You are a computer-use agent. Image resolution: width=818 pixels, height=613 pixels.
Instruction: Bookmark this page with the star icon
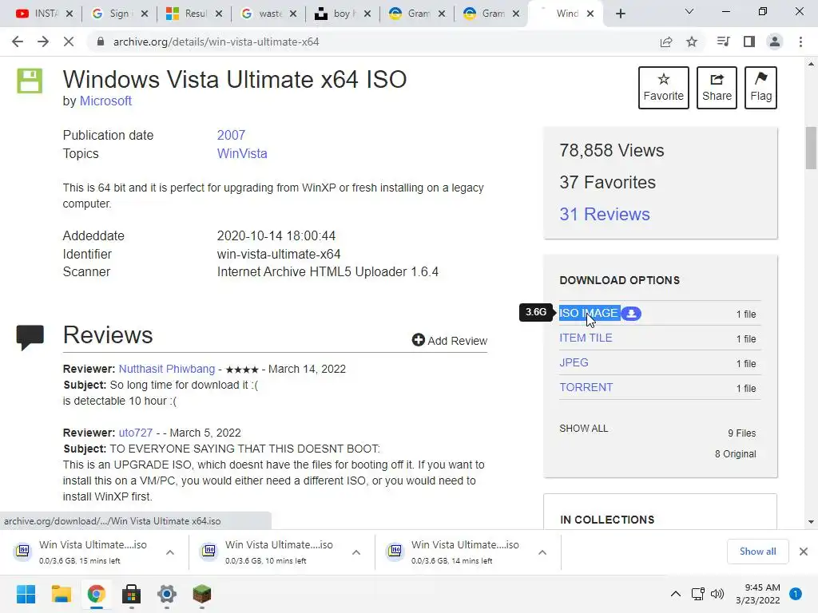tap(692, 42)
